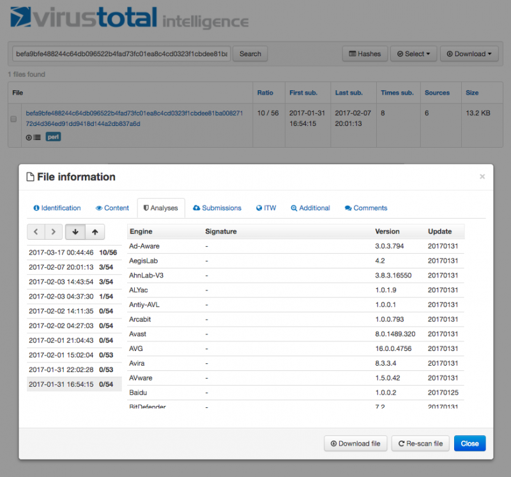Viewport: 511px width, 477px height.
Task: Click Baidu update date 20170125
Action: click(443, 393)
